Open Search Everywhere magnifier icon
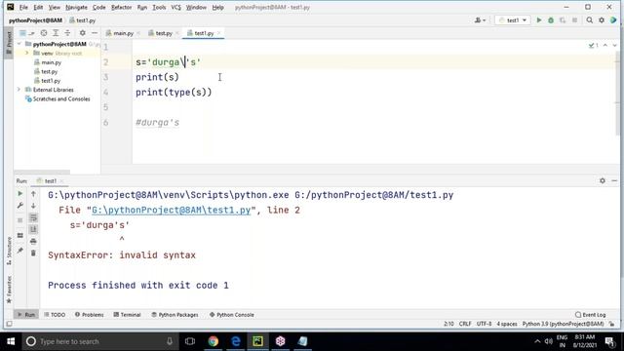Screen dimensions: 624x351 click(589, 19)
